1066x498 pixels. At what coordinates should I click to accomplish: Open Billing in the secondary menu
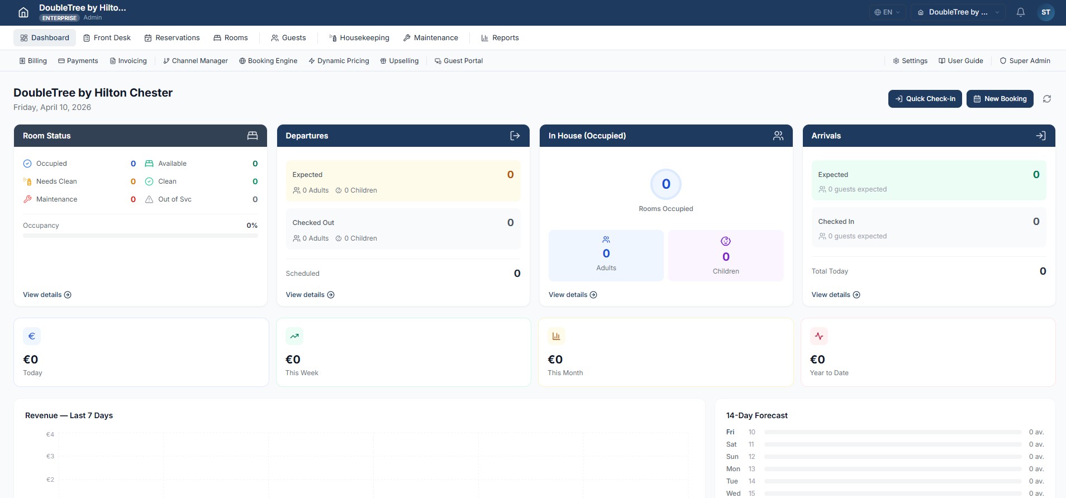(x=33, y=61)
